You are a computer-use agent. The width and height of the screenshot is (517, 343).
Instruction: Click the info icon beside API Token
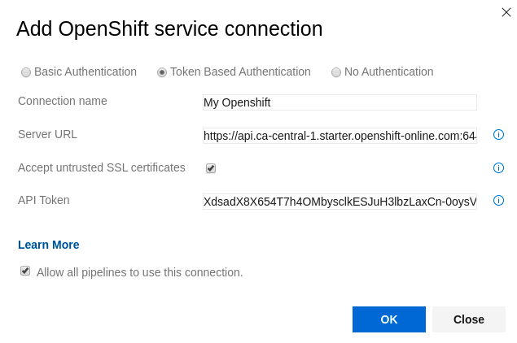[x=498, y=201]
